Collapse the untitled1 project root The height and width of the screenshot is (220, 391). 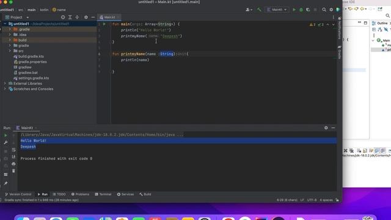(x=5, y=24)
